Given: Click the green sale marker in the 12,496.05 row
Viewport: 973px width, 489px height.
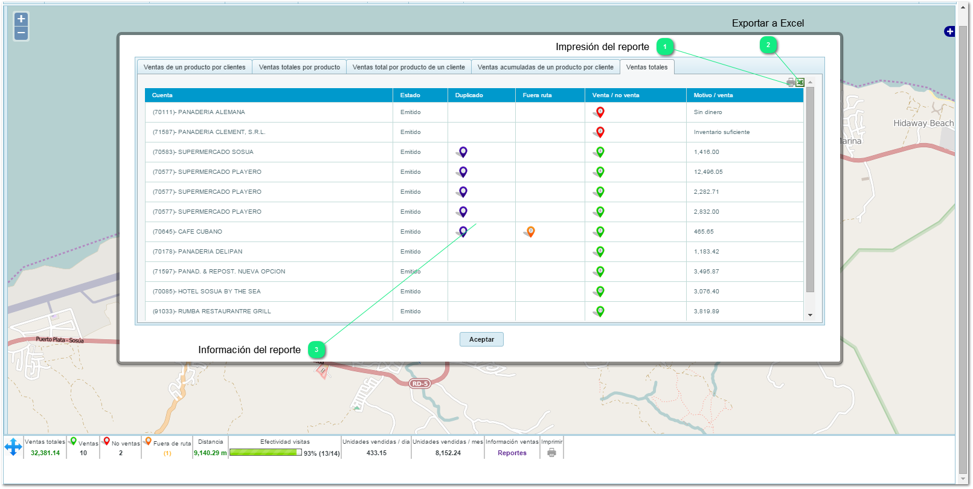Looking at the screenshot, I should 599,172.
